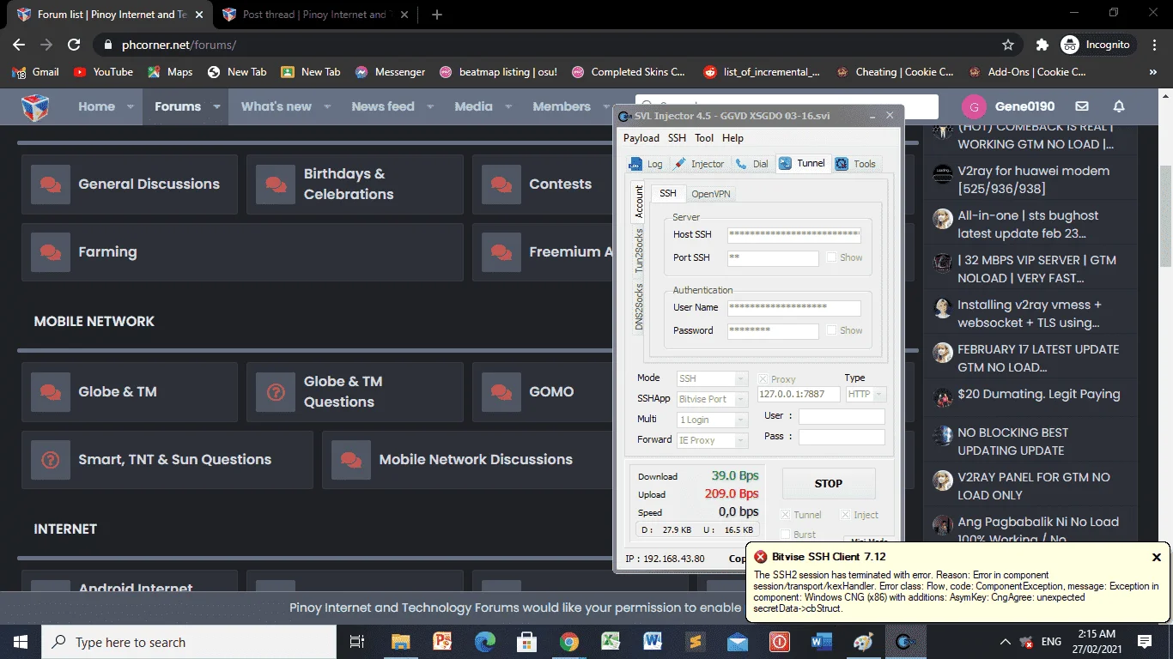
Task: Open the Help menu in SVL Injector
Action: coord(732,138)
